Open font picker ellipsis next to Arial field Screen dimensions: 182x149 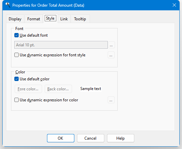(x=111, y=45)
